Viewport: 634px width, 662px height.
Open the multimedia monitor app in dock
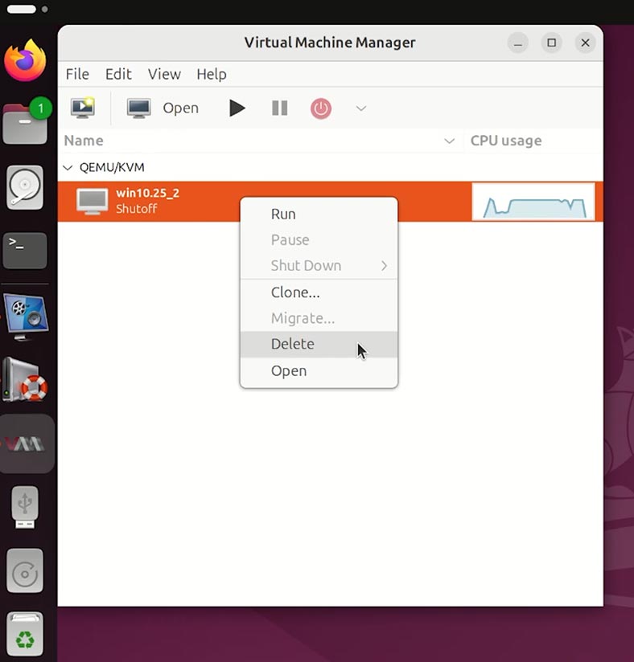26,317
